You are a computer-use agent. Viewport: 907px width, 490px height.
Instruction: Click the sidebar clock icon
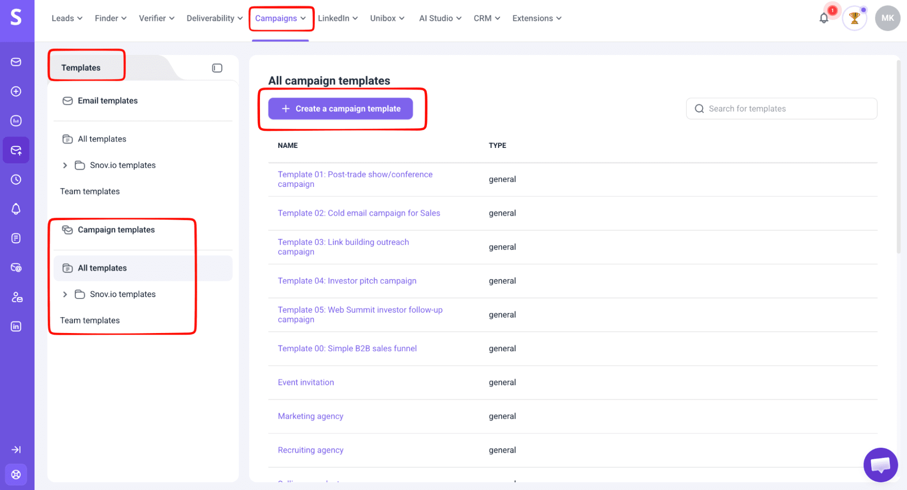[x=16, y=180]
